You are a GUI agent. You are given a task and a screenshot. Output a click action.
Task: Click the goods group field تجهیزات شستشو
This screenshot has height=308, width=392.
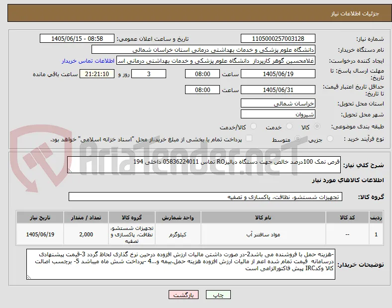pyautogui.click(x=205, y=197)
